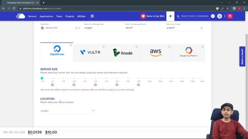Edit the myapp1 managed app name field
This screenshot has height=139, width=248.
[x=103, y=28]
